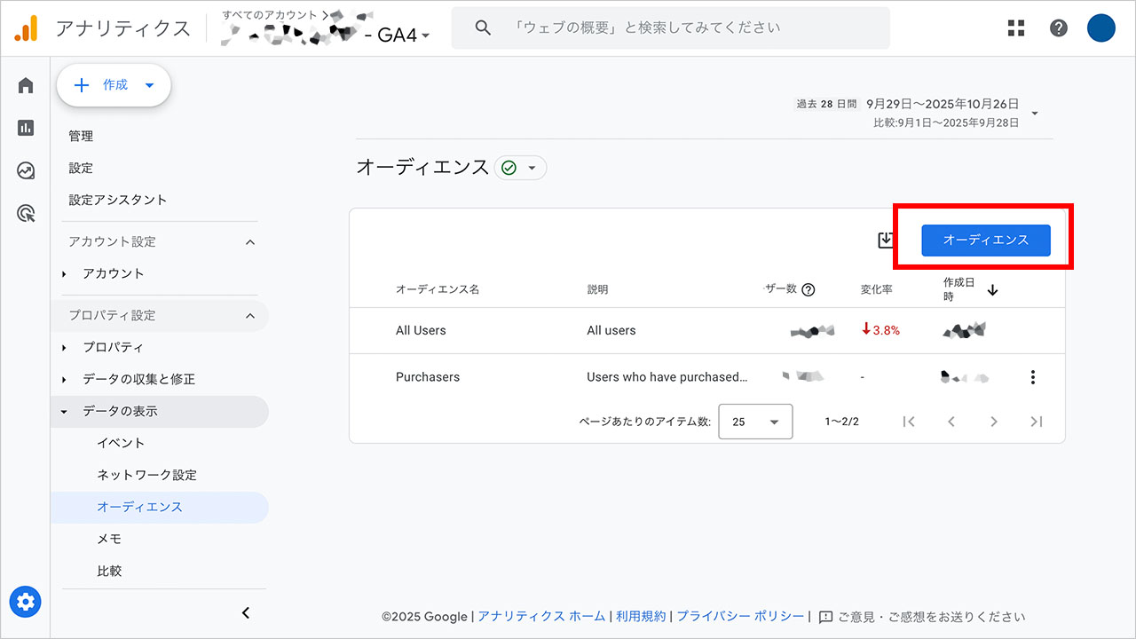This screenshot has width=1136, height=639.
Task: Collapse the データの表示 tree item
Action: click(x=64, y=412)
